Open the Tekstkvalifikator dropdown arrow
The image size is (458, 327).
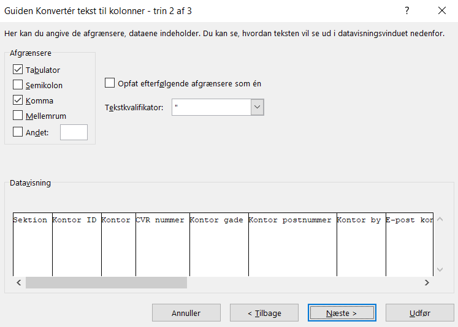click(257, 107)
